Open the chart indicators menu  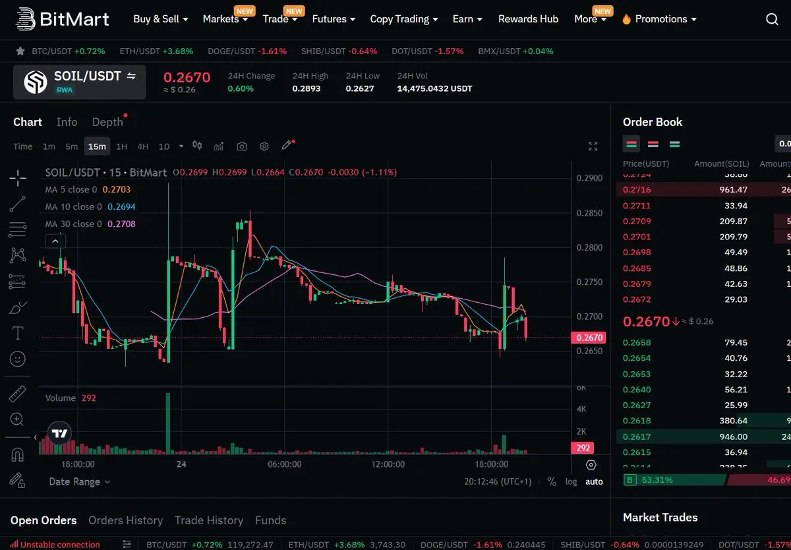(219, 146)
